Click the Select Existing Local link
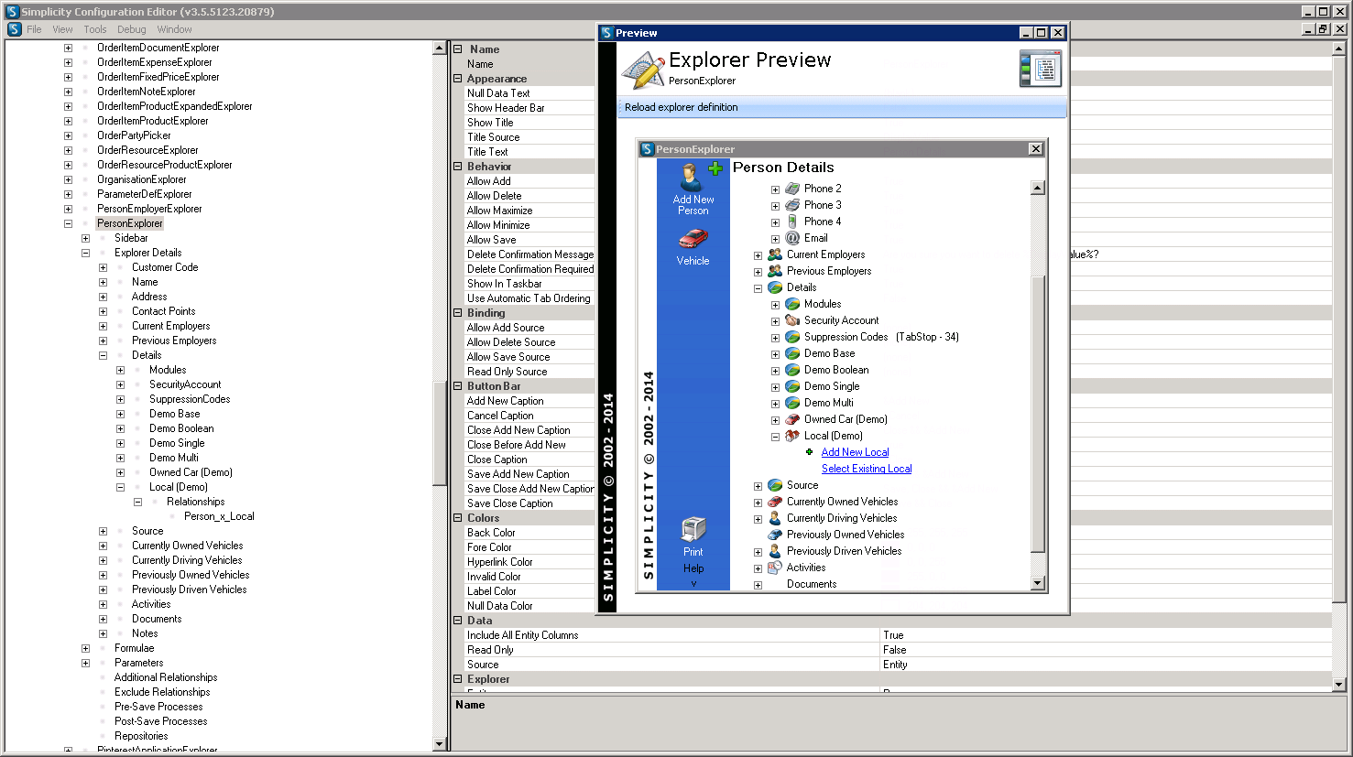Screen dimensions: 1353x757 [x=867, y=469]
